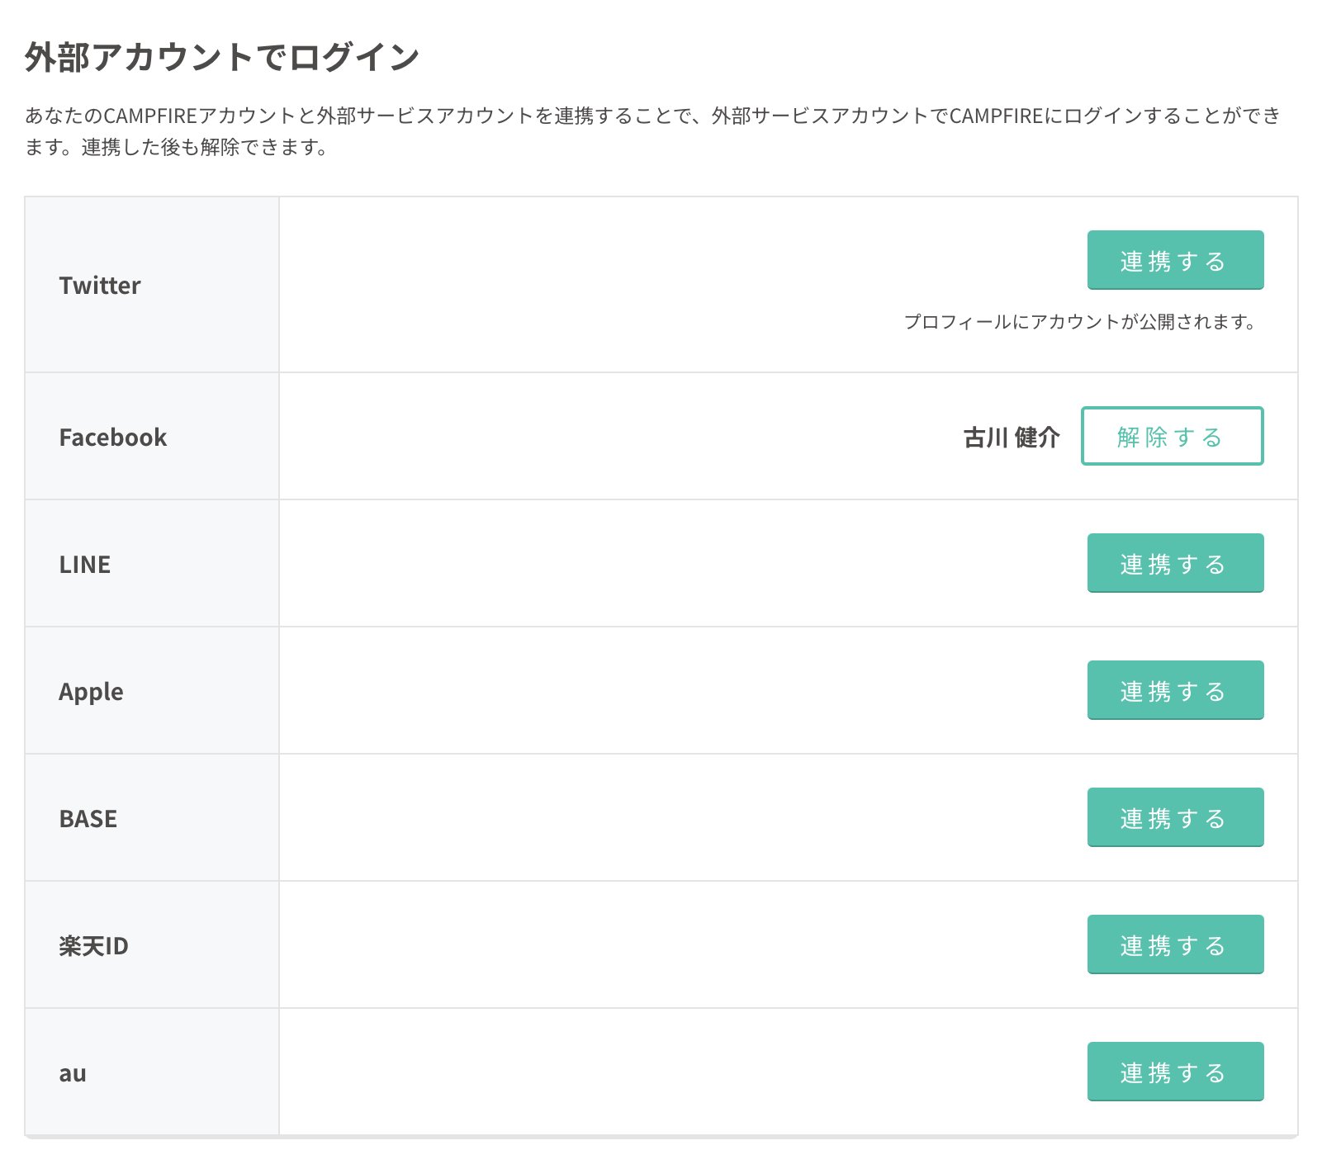Click 解除する button for Facebook
Viewport: 1341px width, 1169px height.
point(1172,436)
